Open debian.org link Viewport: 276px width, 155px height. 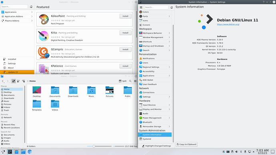click(228, 24)
